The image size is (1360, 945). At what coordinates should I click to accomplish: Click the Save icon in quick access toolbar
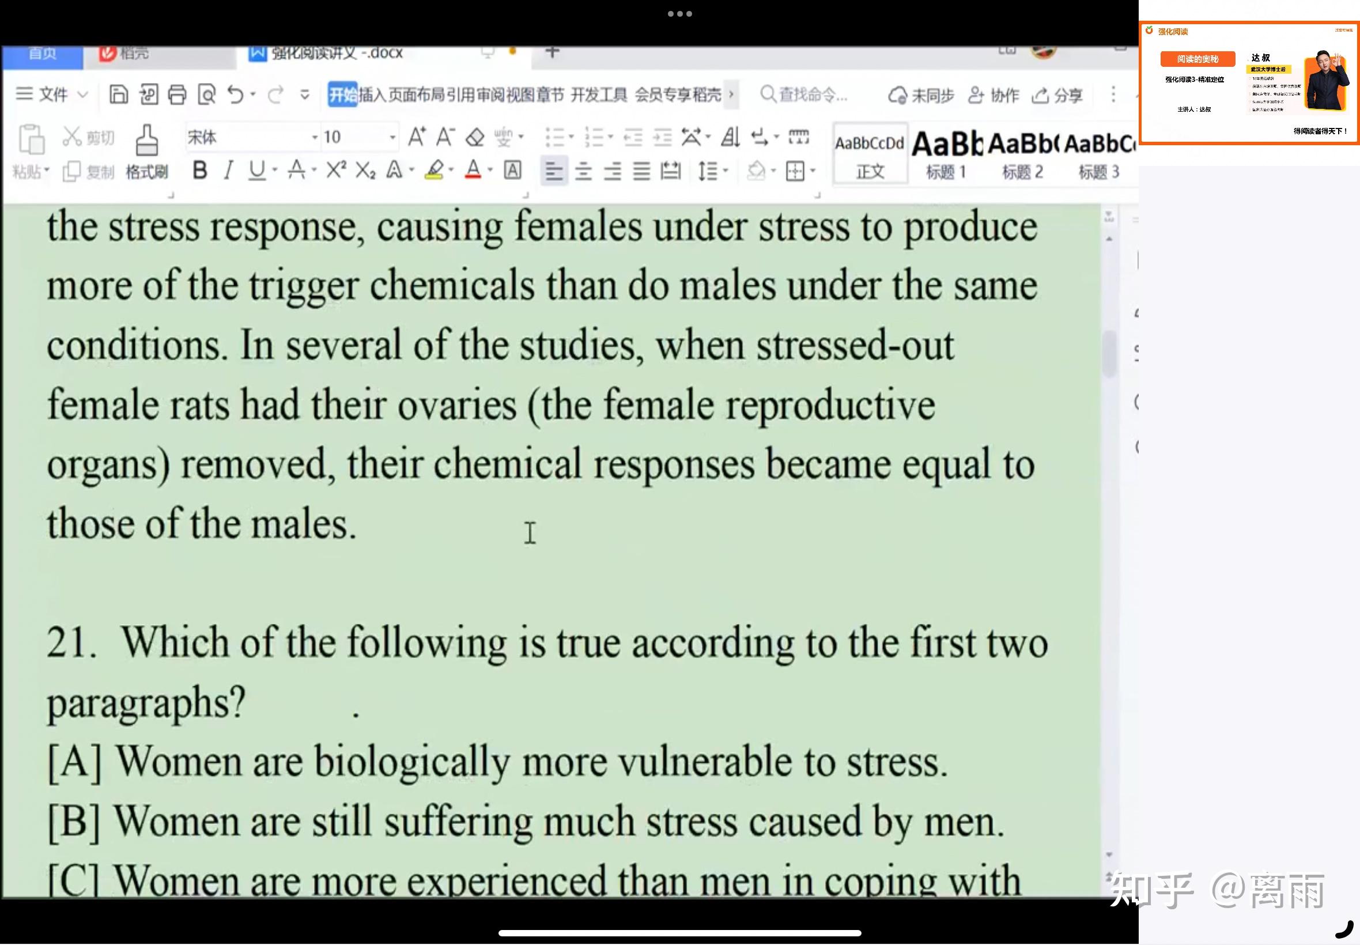tap(118, 94)
